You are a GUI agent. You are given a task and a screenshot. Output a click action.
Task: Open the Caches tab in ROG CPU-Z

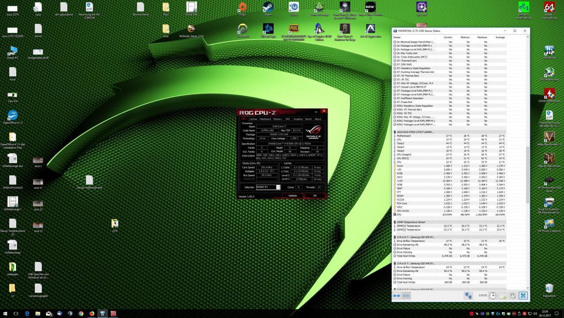pyautogui.click(x=253, y=119)
